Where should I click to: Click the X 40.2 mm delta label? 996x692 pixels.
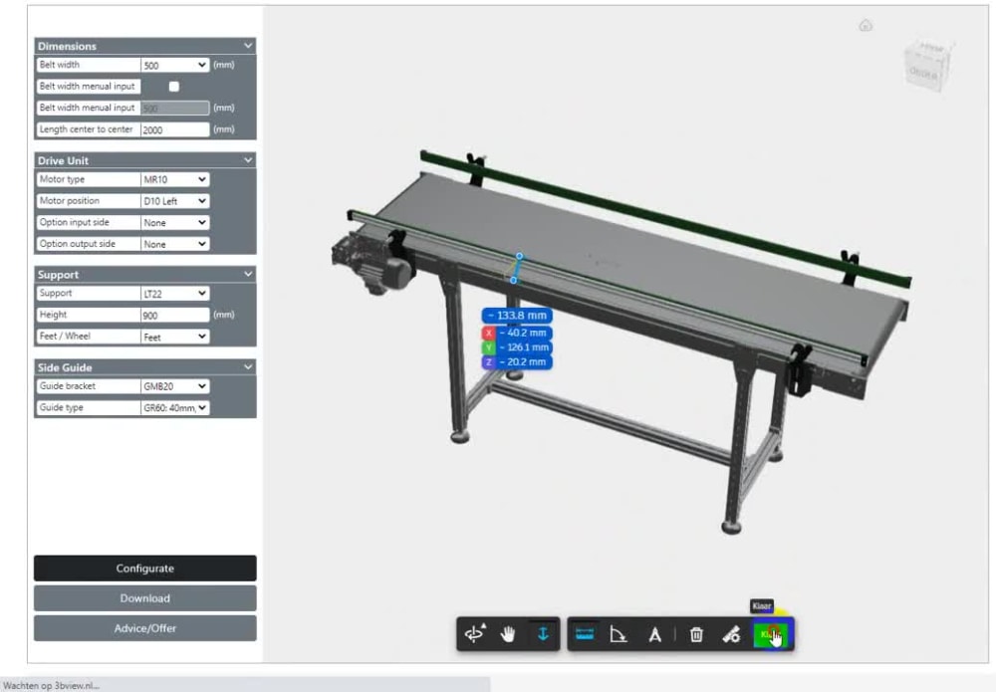(x=517, y=333)
